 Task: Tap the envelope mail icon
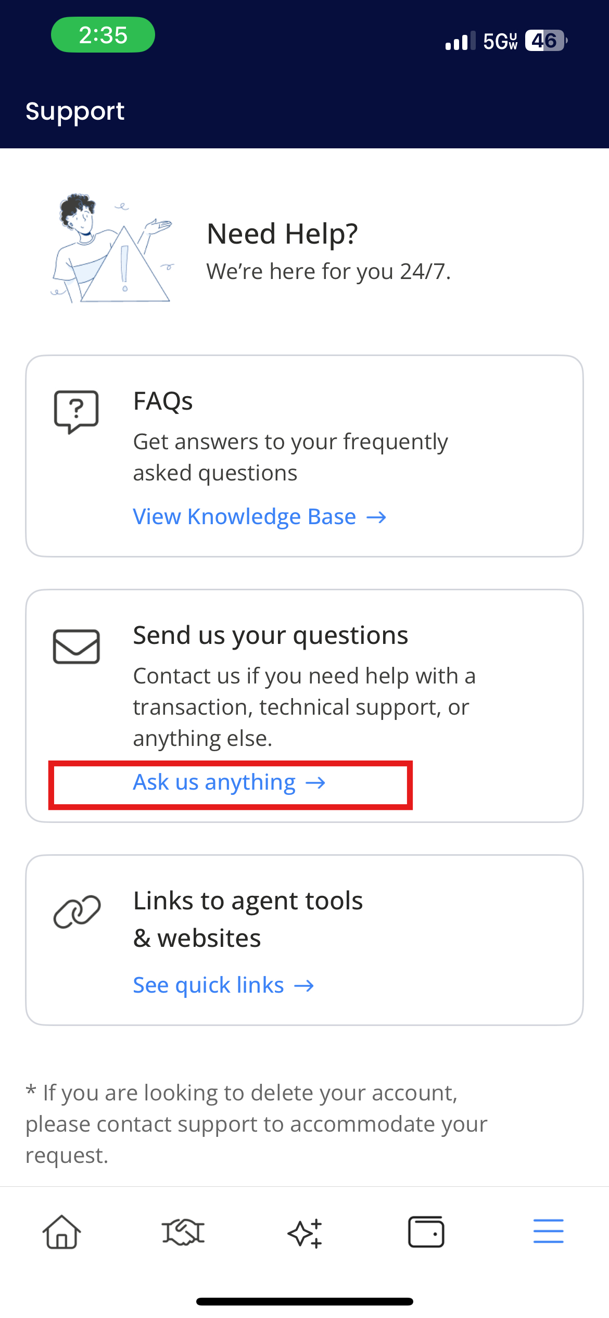(x=77, y=647)
